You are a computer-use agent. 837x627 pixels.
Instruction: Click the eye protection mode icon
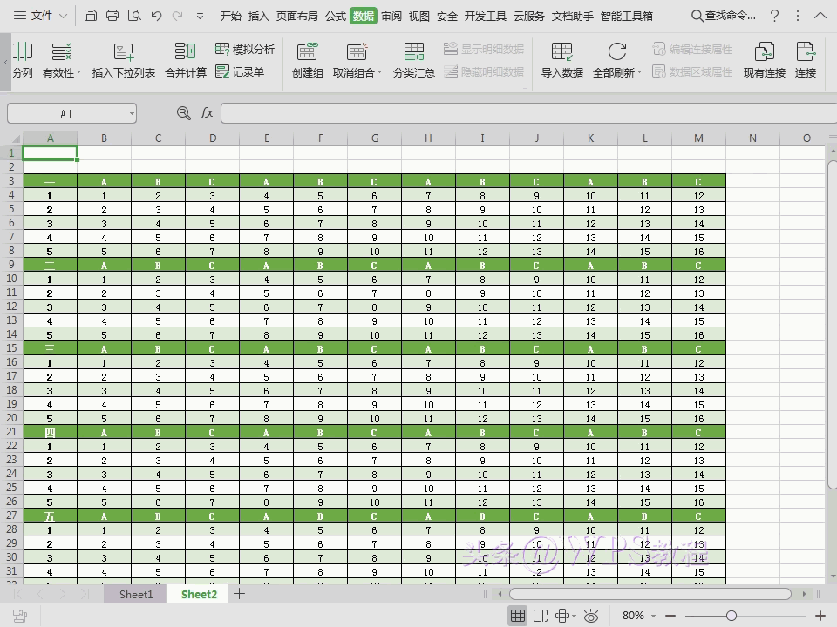tap(591, 616)
